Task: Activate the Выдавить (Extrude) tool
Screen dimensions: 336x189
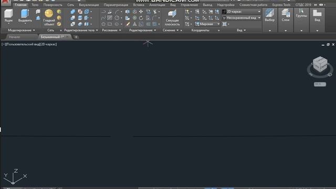Action: pyautogui.click(x=25, y=15)
